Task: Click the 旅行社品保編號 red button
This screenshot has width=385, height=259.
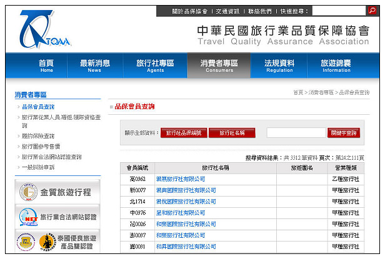Action: point(184,133)
